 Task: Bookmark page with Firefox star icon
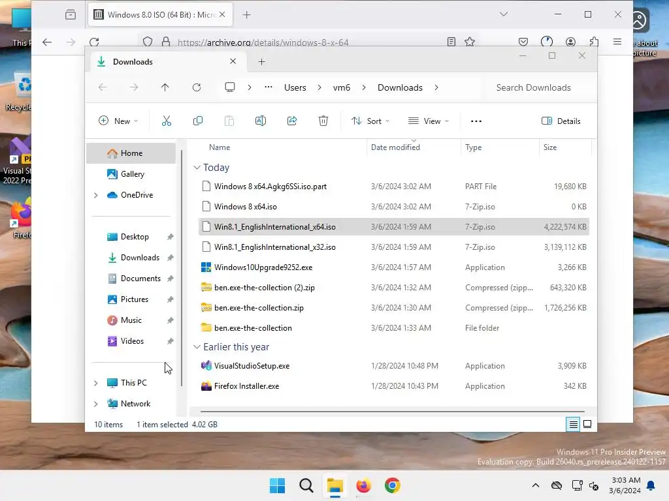click(x=470, y=42)
